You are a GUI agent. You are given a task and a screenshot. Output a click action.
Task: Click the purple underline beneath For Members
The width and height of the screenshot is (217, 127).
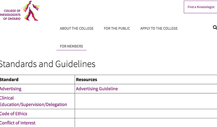71,50
